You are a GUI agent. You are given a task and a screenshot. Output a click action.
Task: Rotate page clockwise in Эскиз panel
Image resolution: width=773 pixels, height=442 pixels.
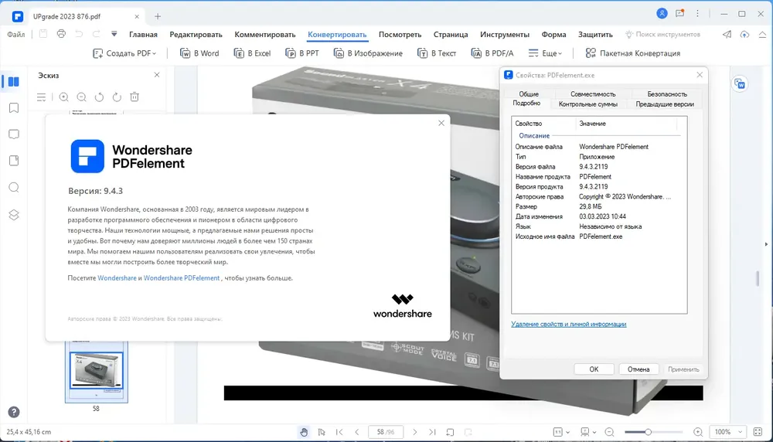117,97
